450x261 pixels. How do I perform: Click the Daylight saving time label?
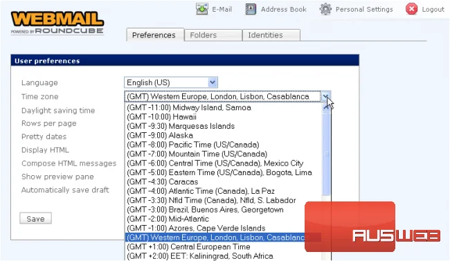click(x=58, y=111)
